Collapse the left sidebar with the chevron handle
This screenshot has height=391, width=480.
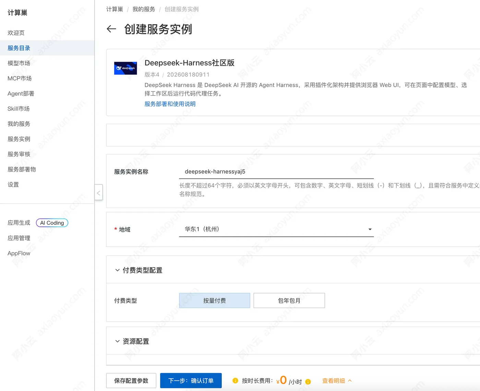point(98,193)
